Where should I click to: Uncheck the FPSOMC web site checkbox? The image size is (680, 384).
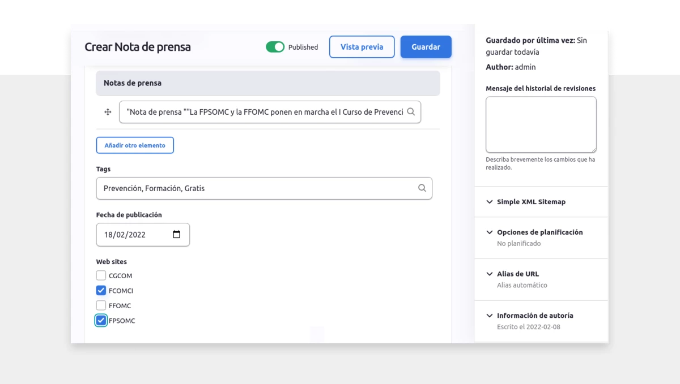coord(101,321)
